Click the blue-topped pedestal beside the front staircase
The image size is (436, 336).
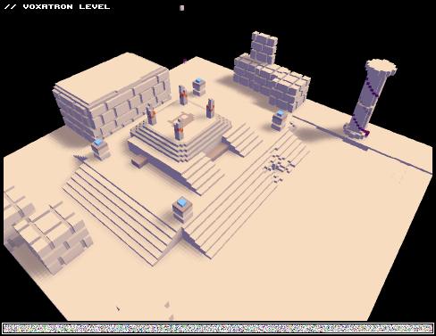point(182,210)
